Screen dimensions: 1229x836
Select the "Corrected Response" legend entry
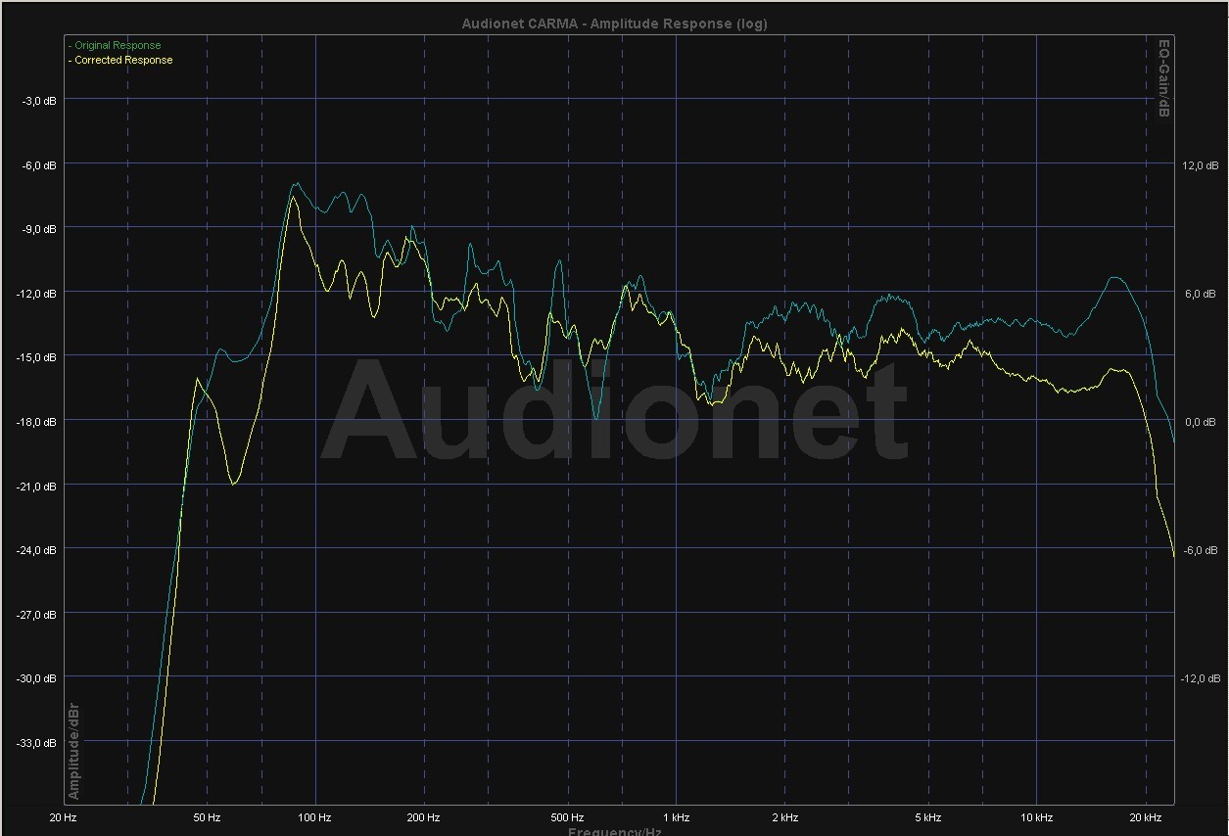point(120,60)
